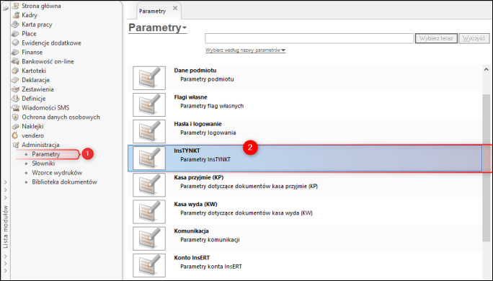Click the vendero gear icon
Viewport: 493px width, 281px height.
[x=15, y=135]
